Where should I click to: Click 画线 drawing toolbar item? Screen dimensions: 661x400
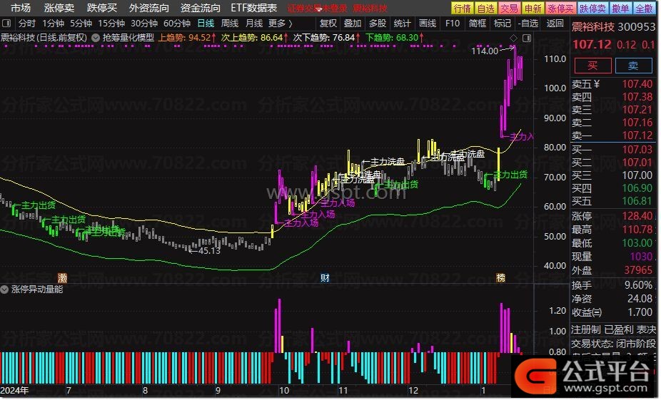[428, 24]
